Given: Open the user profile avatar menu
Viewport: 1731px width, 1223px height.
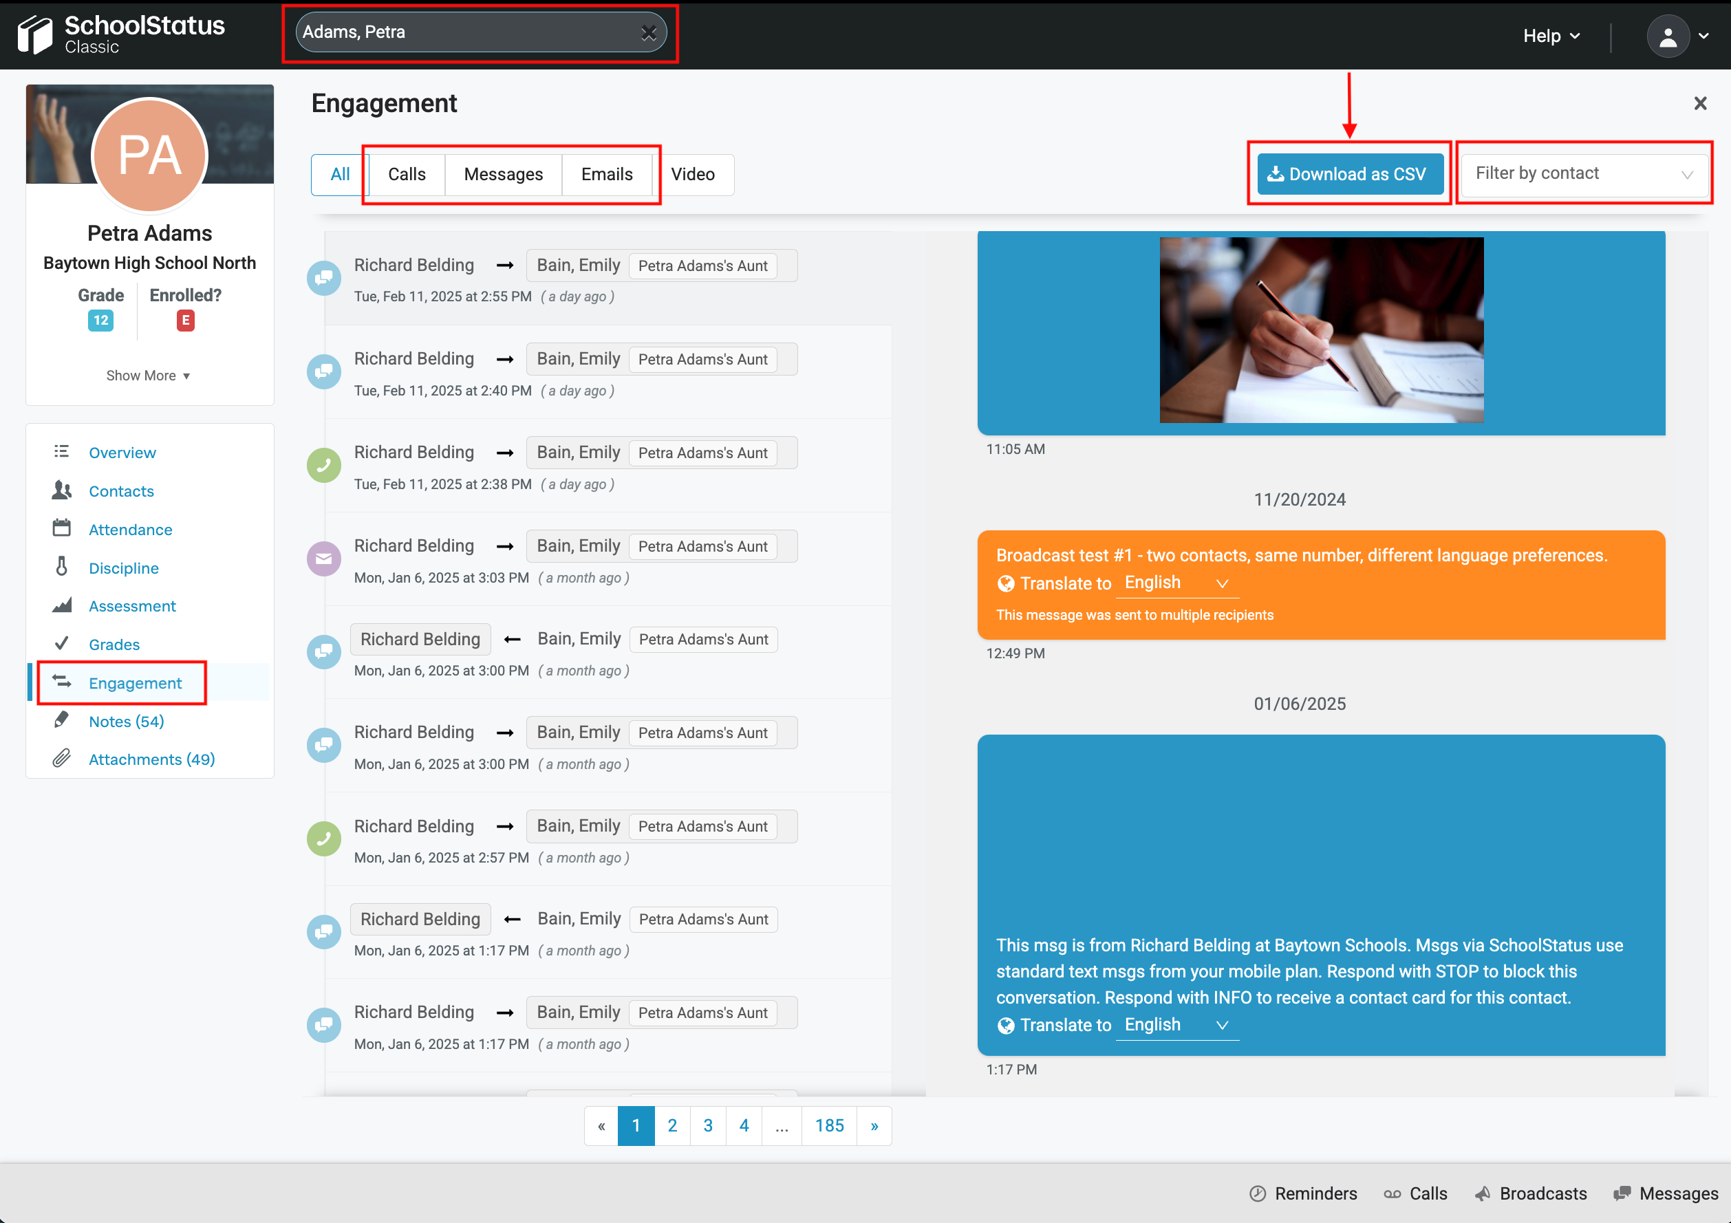Looking at the screenshot, I should [x=1667, y=35].
